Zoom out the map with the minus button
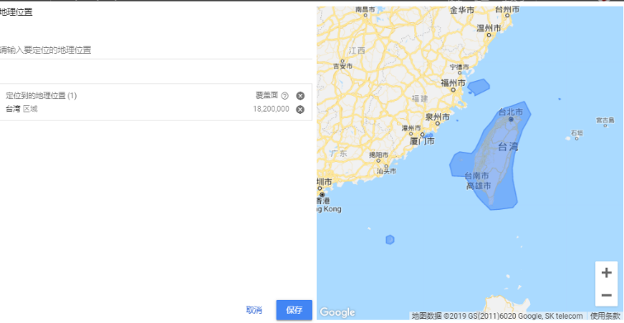This screenshot has width=624, height=323. click(x=606, y=295)
